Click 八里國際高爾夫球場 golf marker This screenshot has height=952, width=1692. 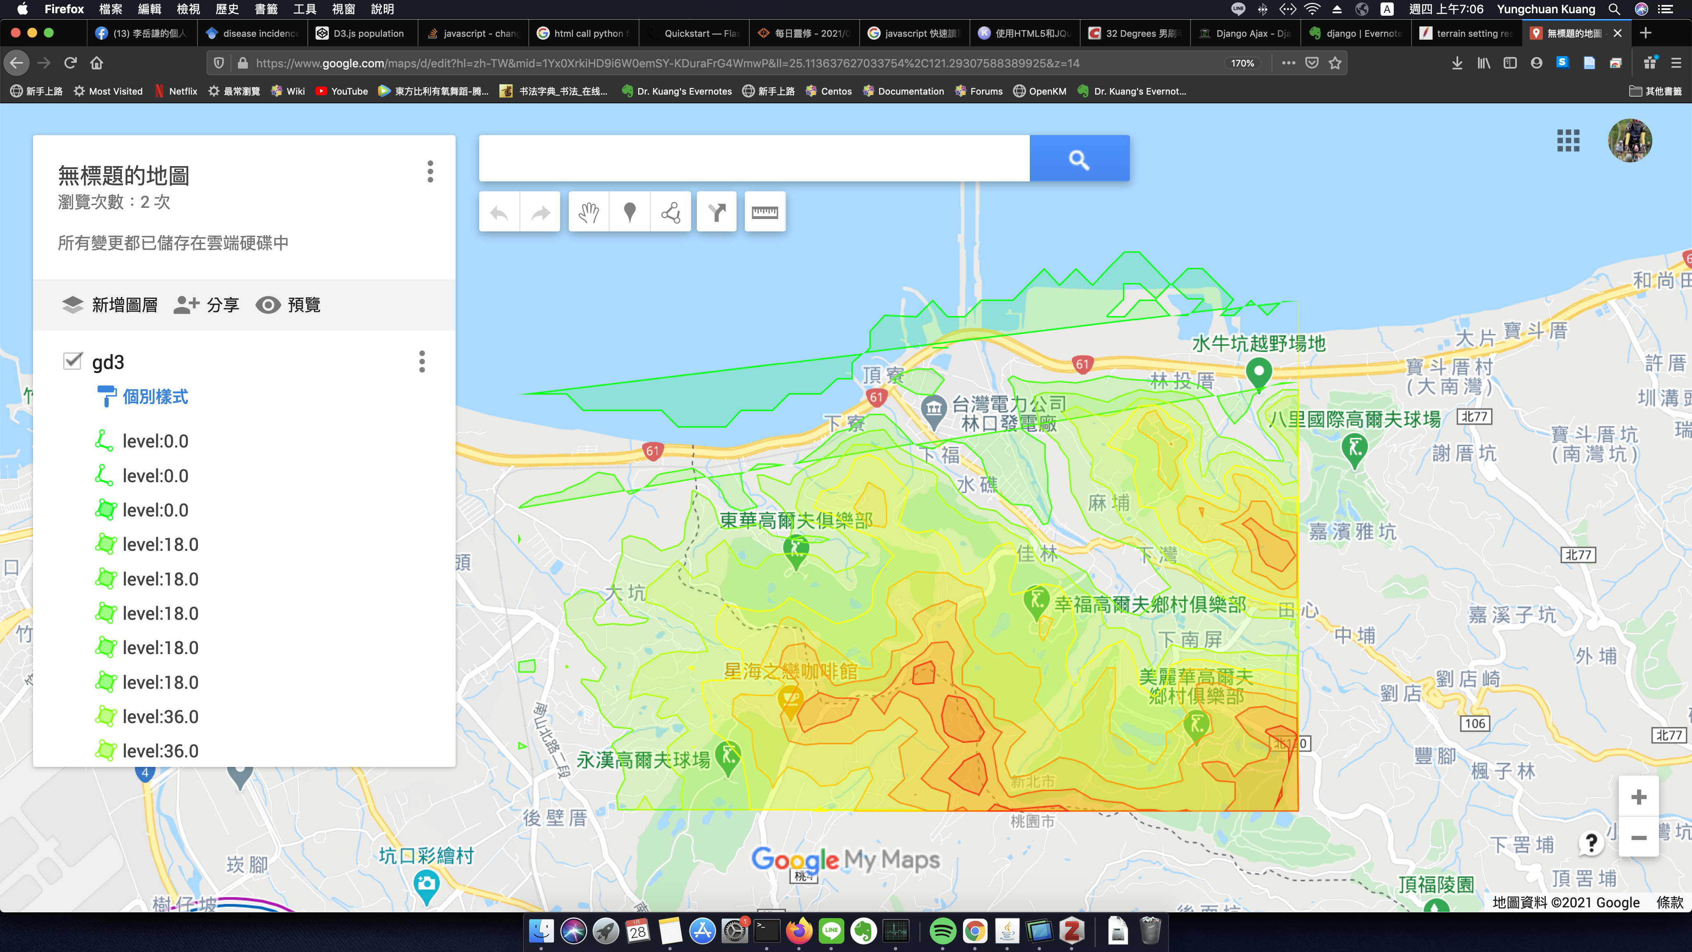pyautogui.click(x=1355, y=450)
